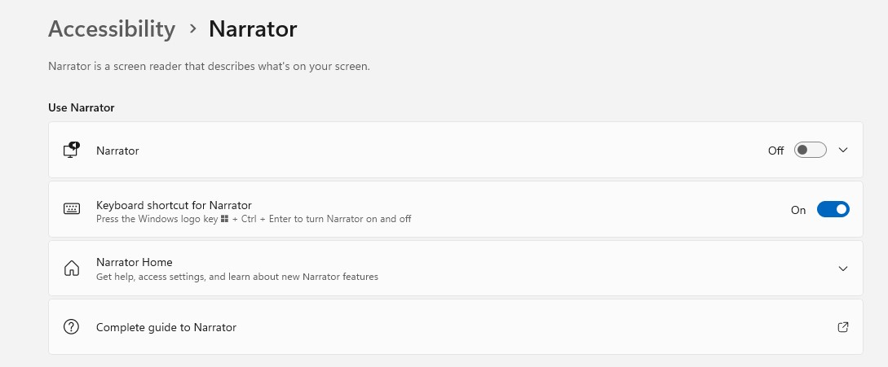Screen dimensions: 888x367
Task: Click the Narrator screen reader icon
Action: [x=72, y=151]
